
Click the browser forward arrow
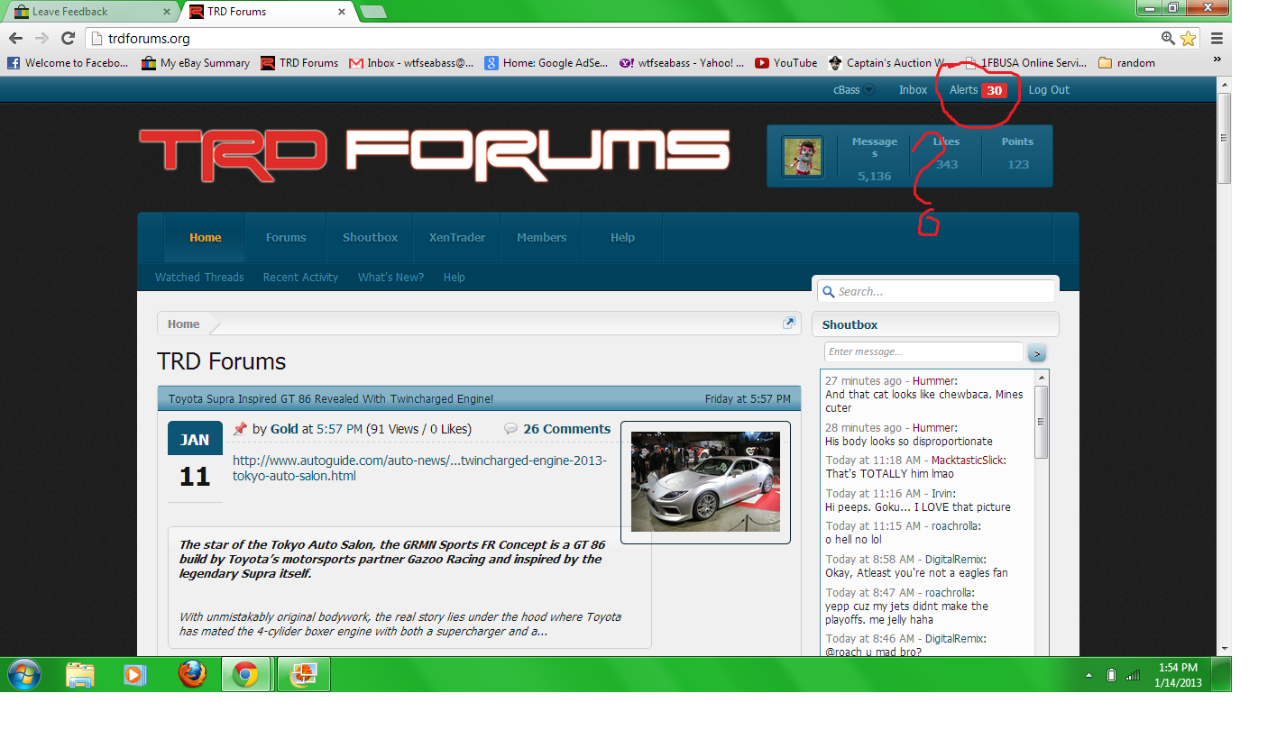point(41,38)
